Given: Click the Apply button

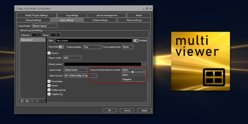Looking at the screenshot, I should tap(144, 110).
